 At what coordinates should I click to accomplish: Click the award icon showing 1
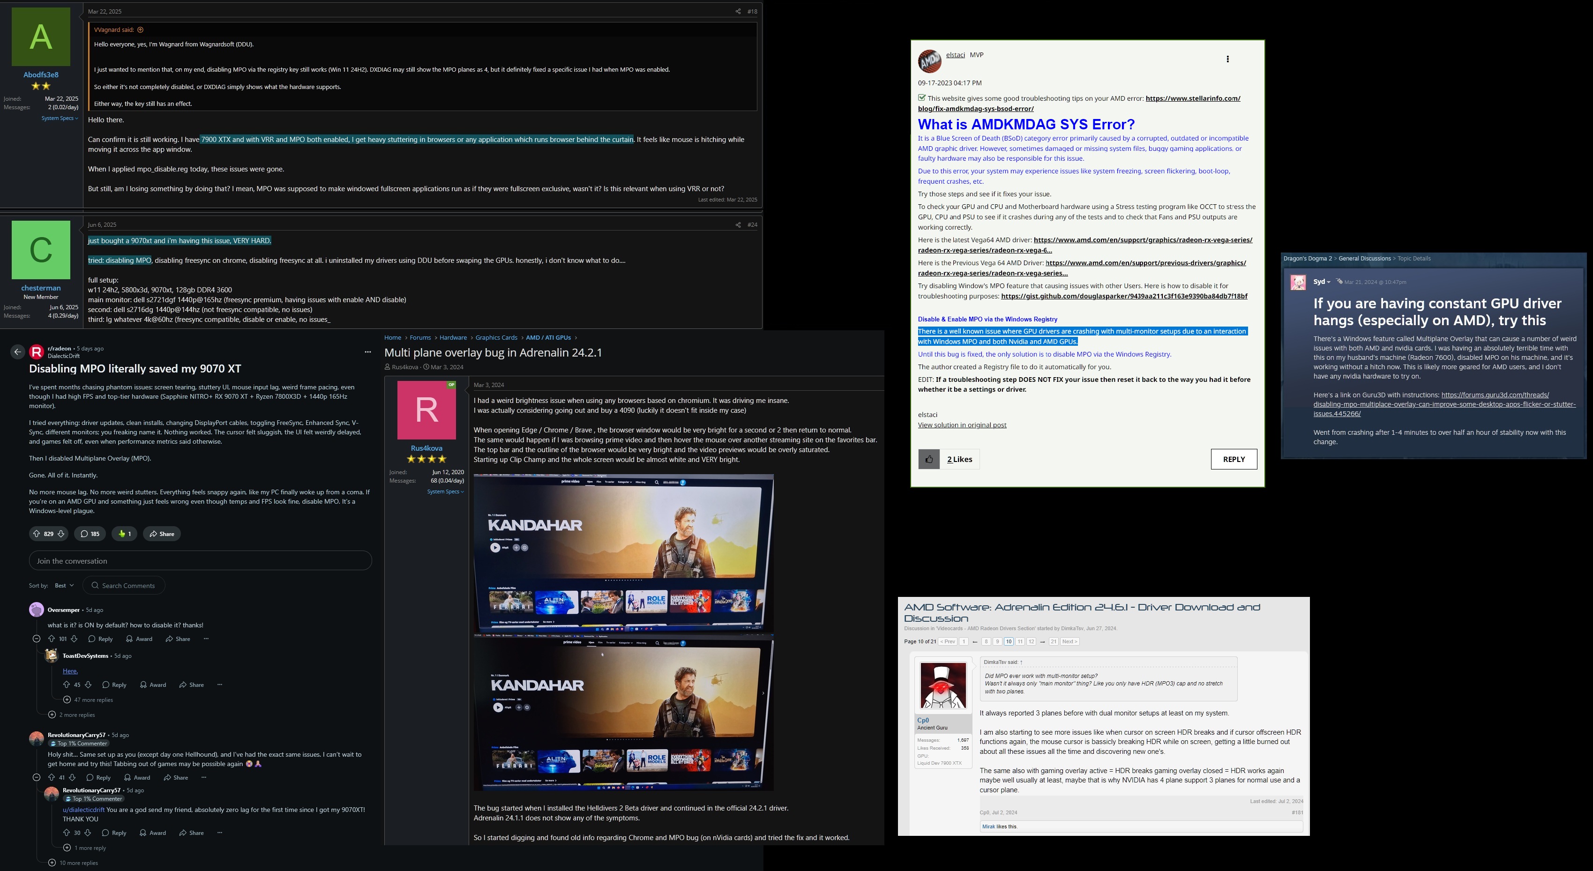124,534
